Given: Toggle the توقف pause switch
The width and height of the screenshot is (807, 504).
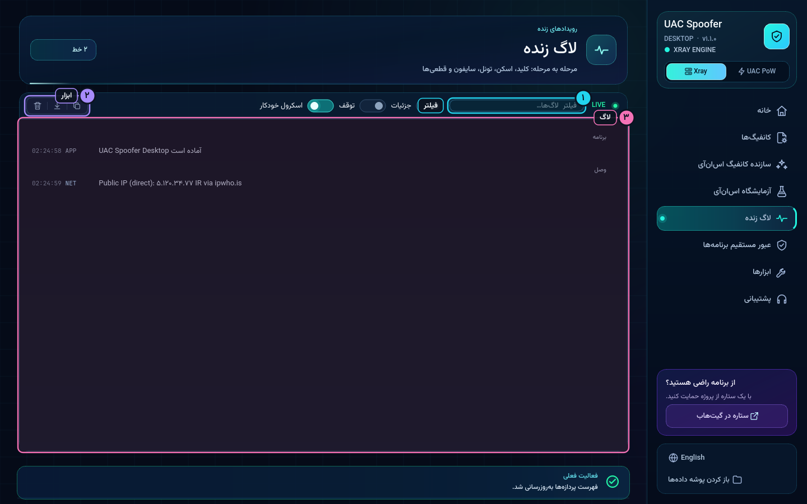Looking at the screenshot, I should [373, 106].
